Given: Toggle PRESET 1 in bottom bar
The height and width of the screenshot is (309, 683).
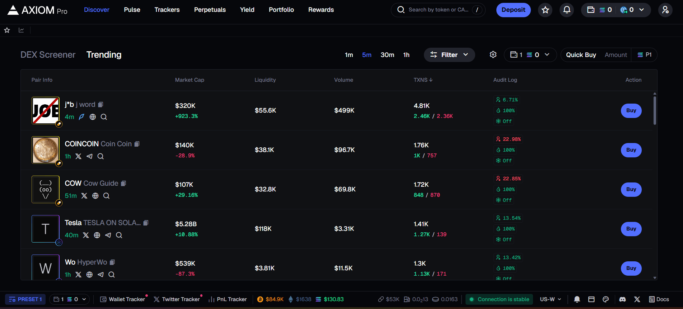Looking at the screenshot, I should (25, 299).
